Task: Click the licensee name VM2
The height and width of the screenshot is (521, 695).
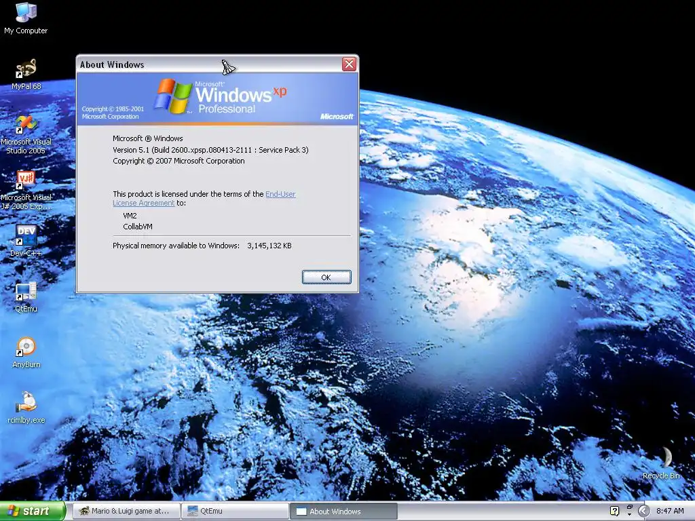Action: tap(130, 216)
